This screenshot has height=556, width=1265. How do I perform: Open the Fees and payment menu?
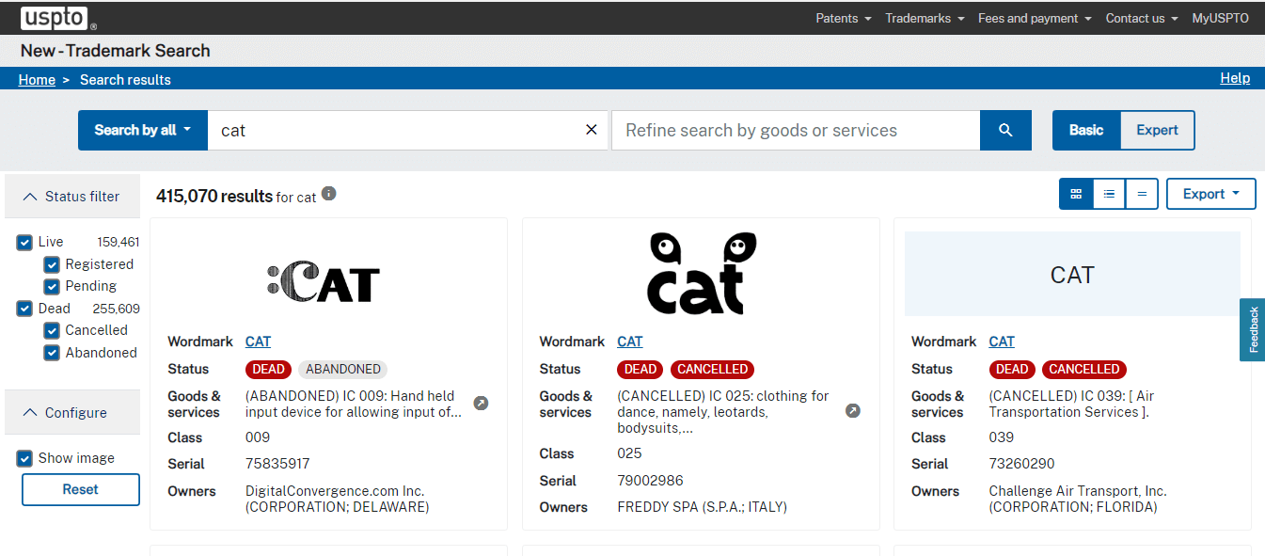click(x=1035, y=18)
